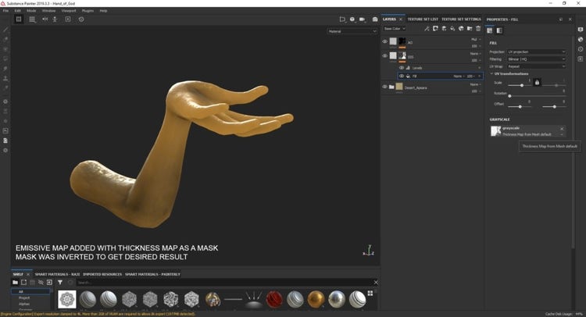
Task: Select the red material sphere thumbnail in Shelf
Action: coord(273,300)
